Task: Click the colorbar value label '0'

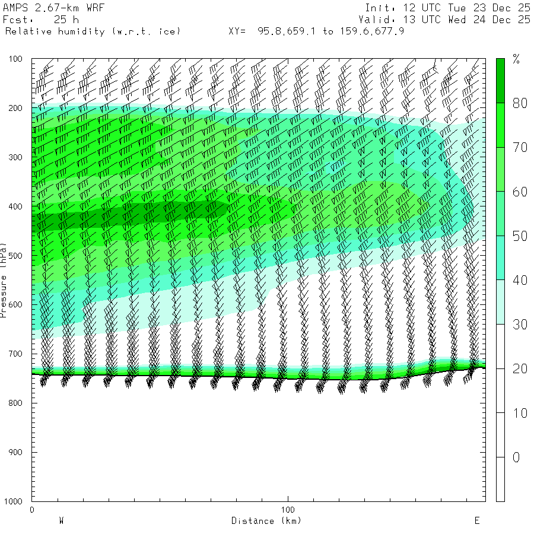Action: tap(516, 457)
